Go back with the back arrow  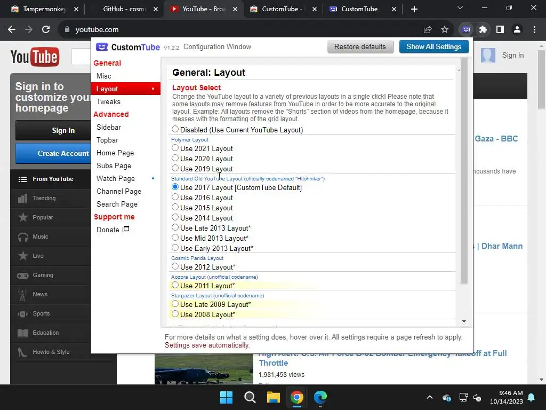point(12,30)
